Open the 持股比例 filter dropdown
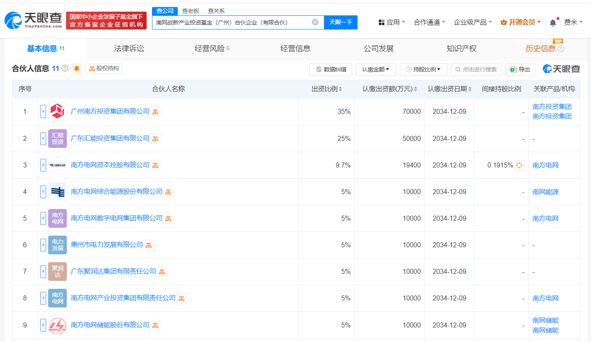The image size is (591, 342). tap(424, 69)
